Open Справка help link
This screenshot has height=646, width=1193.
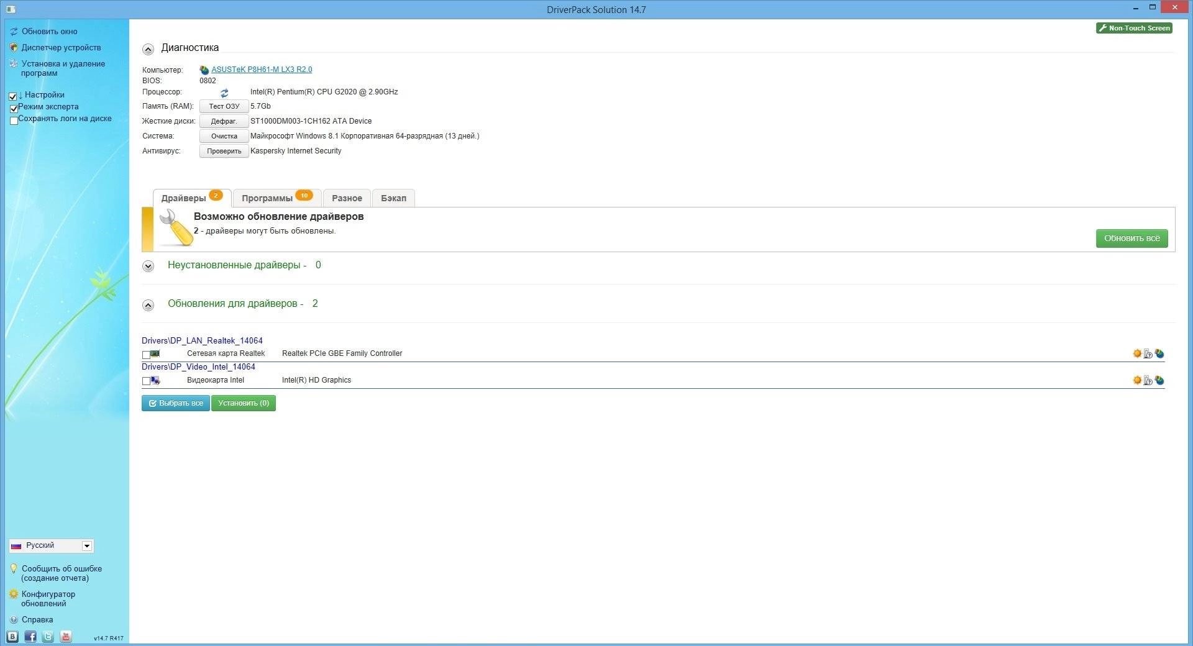(37, 619)
